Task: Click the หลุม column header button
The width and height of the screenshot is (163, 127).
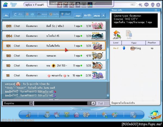Action: point(78,15)
